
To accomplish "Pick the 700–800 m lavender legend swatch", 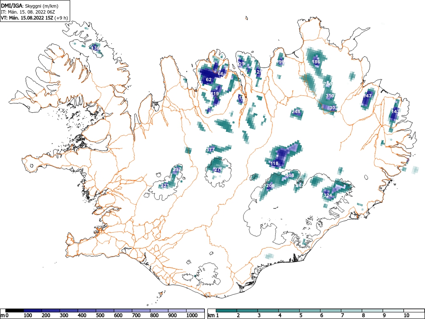I will pyautogui.click(x=141, y=310).
